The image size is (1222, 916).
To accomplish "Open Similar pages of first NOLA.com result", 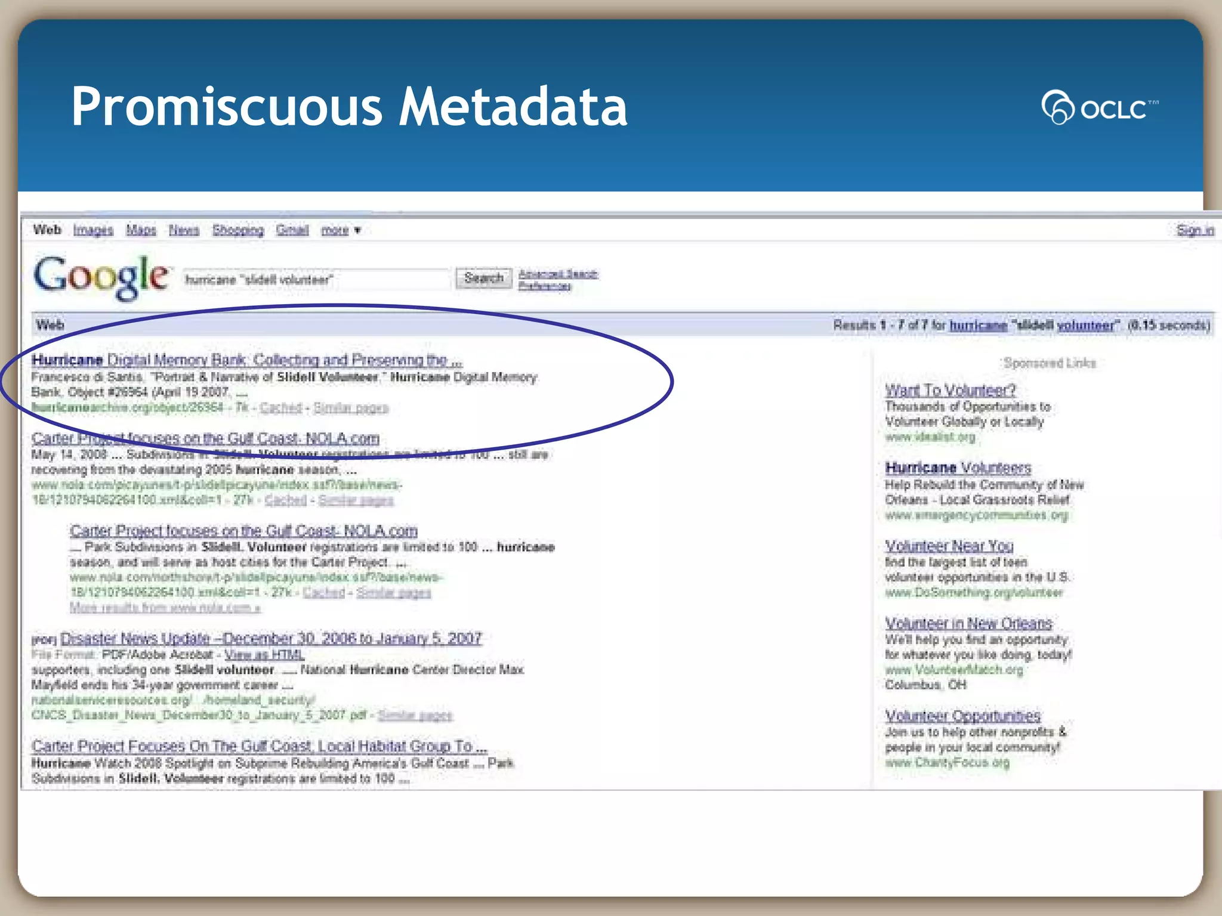I will pyautogui.click(x=356, y=500).
